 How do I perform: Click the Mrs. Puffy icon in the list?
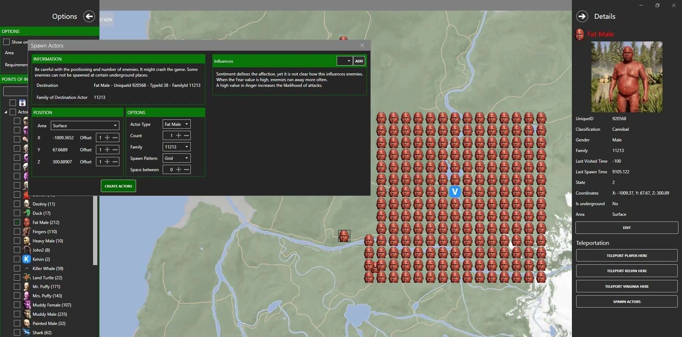pyautogui.click(x=26, y=296)
